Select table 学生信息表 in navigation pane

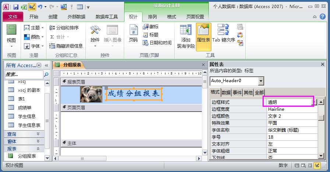click(24, 125)
